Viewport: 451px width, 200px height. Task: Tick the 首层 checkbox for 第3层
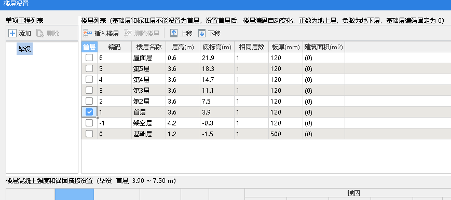89,90
